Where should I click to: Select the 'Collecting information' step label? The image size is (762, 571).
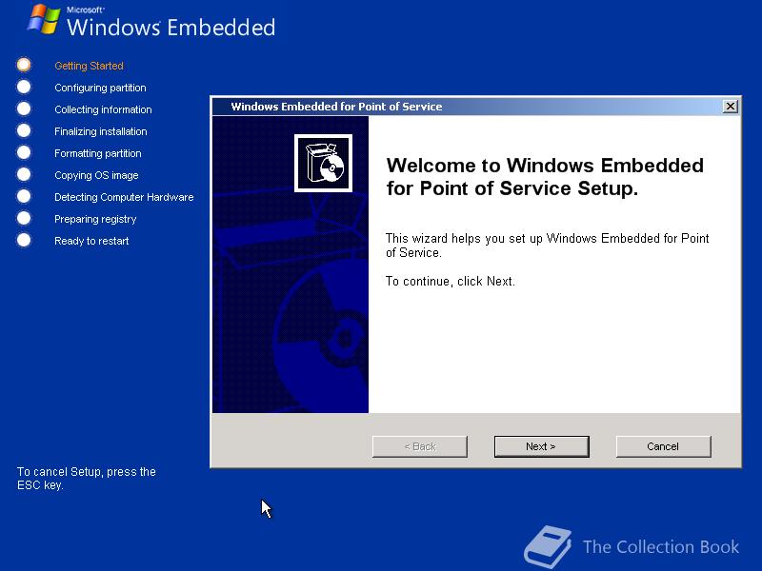click(103, 109)
